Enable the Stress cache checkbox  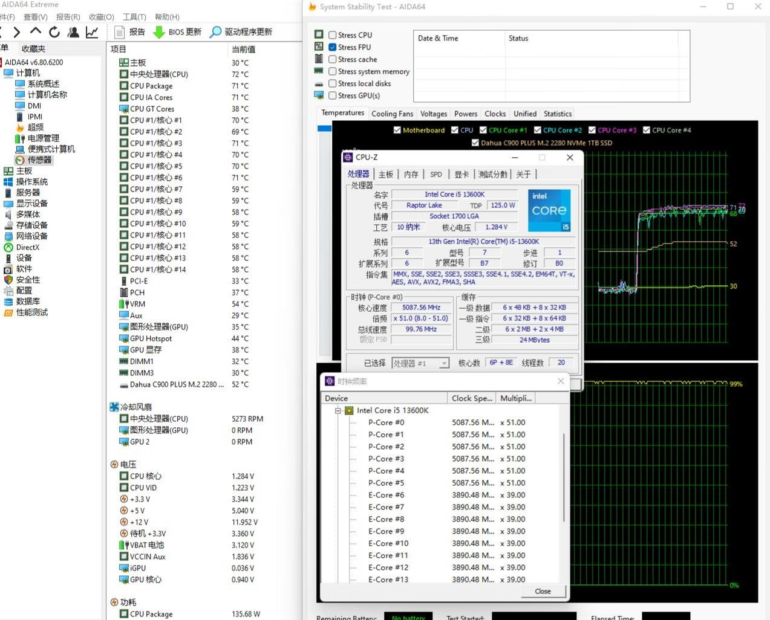[333, 59]
